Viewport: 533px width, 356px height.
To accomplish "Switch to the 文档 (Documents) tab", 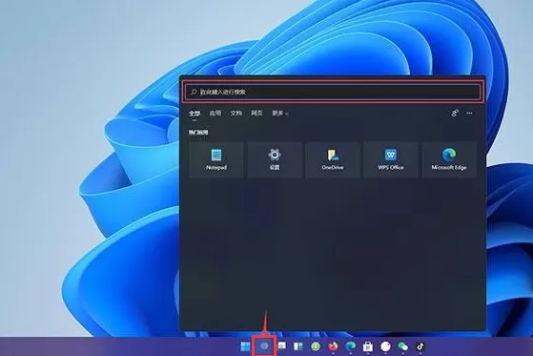I will tap(236, 113).
